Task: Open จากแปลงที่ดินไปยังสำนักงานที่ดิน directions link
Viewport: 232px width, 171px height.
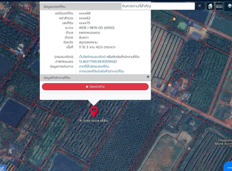Action: [x=101, y=71]
